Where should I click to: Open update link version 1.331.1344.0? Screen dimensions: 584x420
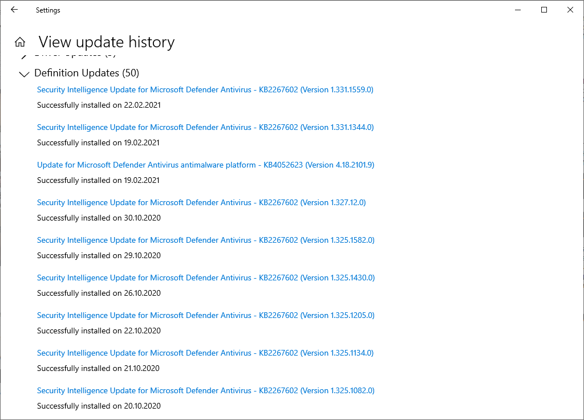pos(205,127)
